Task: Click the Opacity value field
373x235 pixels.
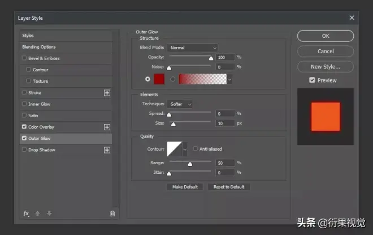Action: pos(225,57)
